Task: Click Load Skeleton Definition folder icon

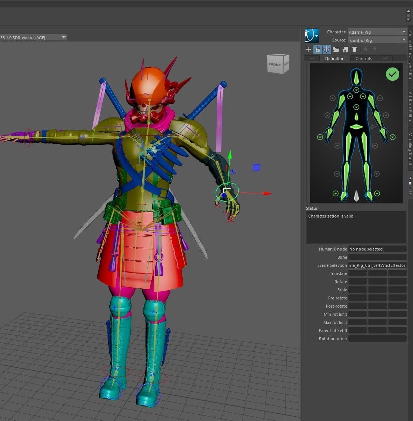Action: coord(336,49)
